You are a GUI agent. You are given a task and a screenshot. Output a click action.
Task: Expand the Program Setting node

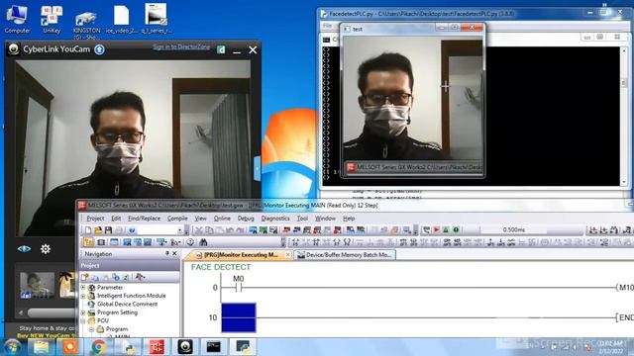[83, 312]
